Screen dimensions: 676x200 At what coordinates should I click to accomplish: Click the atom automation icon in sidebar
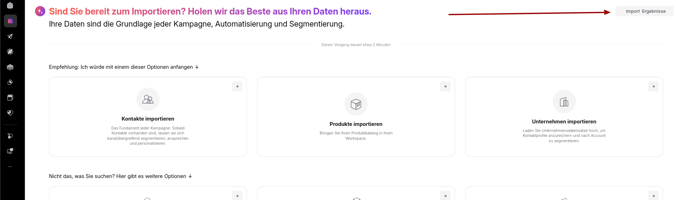10,52
